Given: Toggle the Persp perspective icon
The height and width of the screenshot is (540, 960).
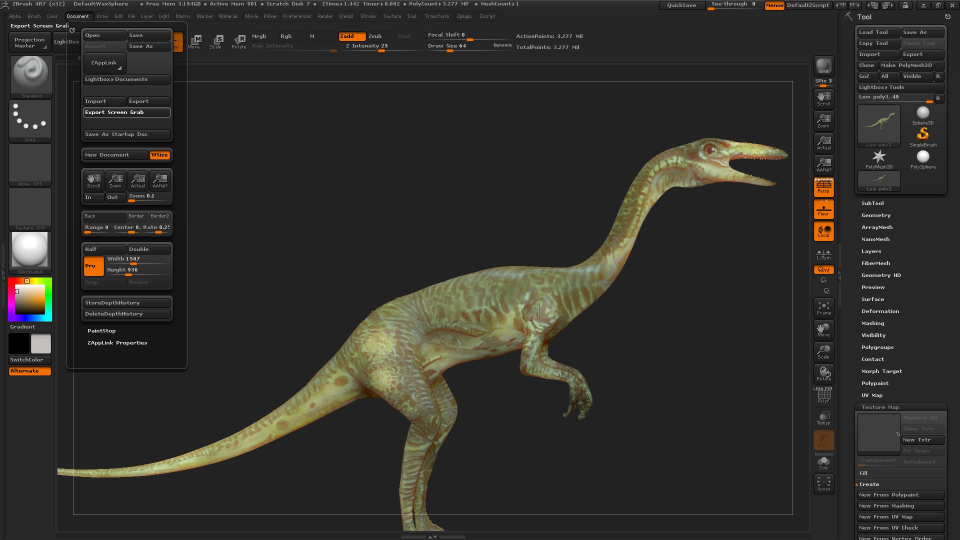Looking at the screenshot, I should pos(823,187).
